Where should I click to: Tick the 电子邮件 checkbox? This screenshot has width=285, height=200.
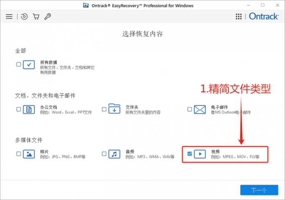[189, 109]
